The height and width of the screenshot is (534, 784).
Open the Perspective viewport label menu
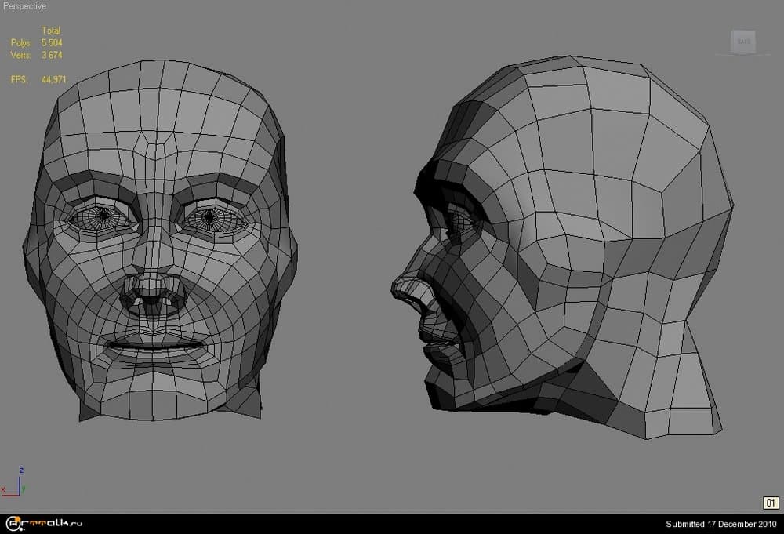pyautogui.click(x=24, y=6)
